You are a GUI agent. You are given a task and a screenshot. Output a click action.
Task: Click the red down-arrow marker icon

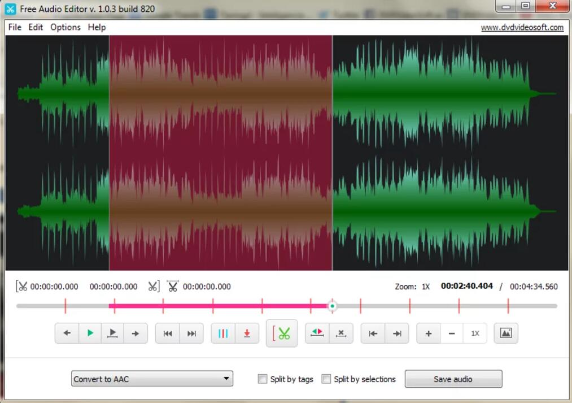point(247,333)
